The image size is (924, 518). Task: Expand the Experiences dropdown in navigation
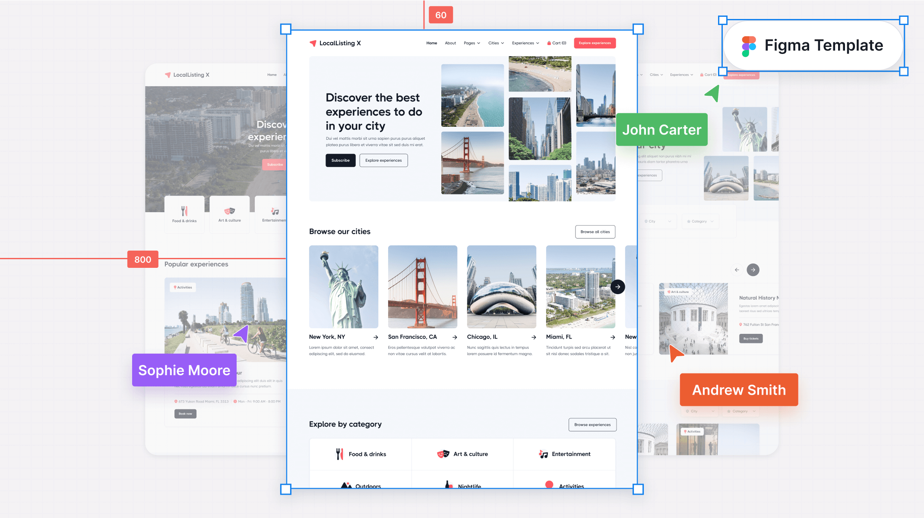(x=525, y=43)
